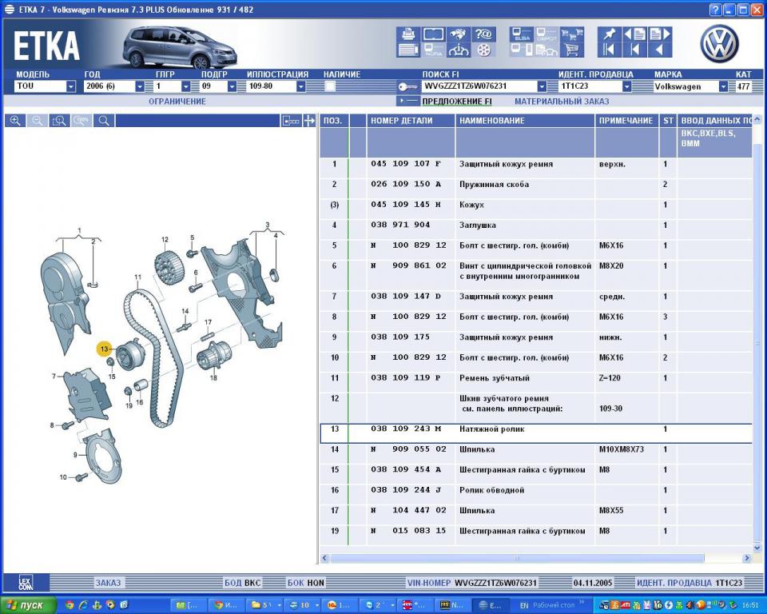This screenshot has width=767, height=614.
Task: Click the ETKA taskbar button
Action: tap(490, 605)
